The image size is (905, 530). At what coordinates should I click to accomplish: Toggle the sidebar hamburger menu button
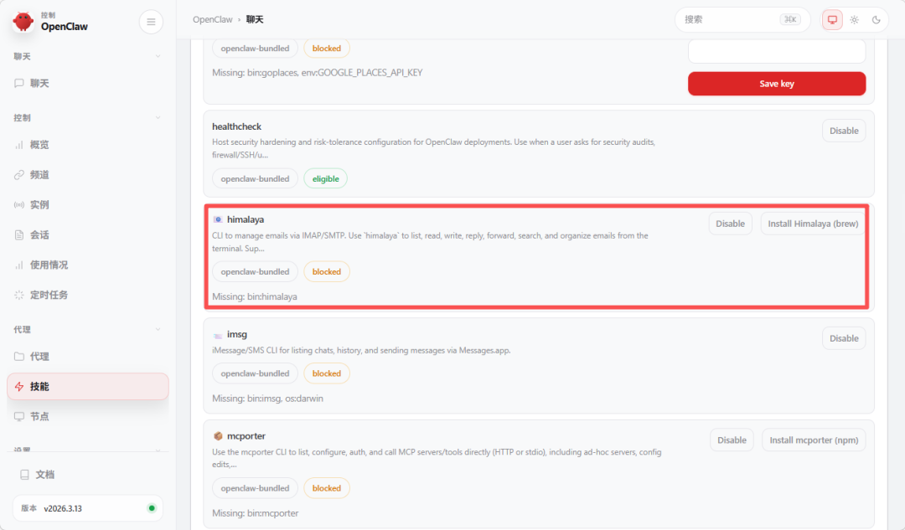[151, 22]
